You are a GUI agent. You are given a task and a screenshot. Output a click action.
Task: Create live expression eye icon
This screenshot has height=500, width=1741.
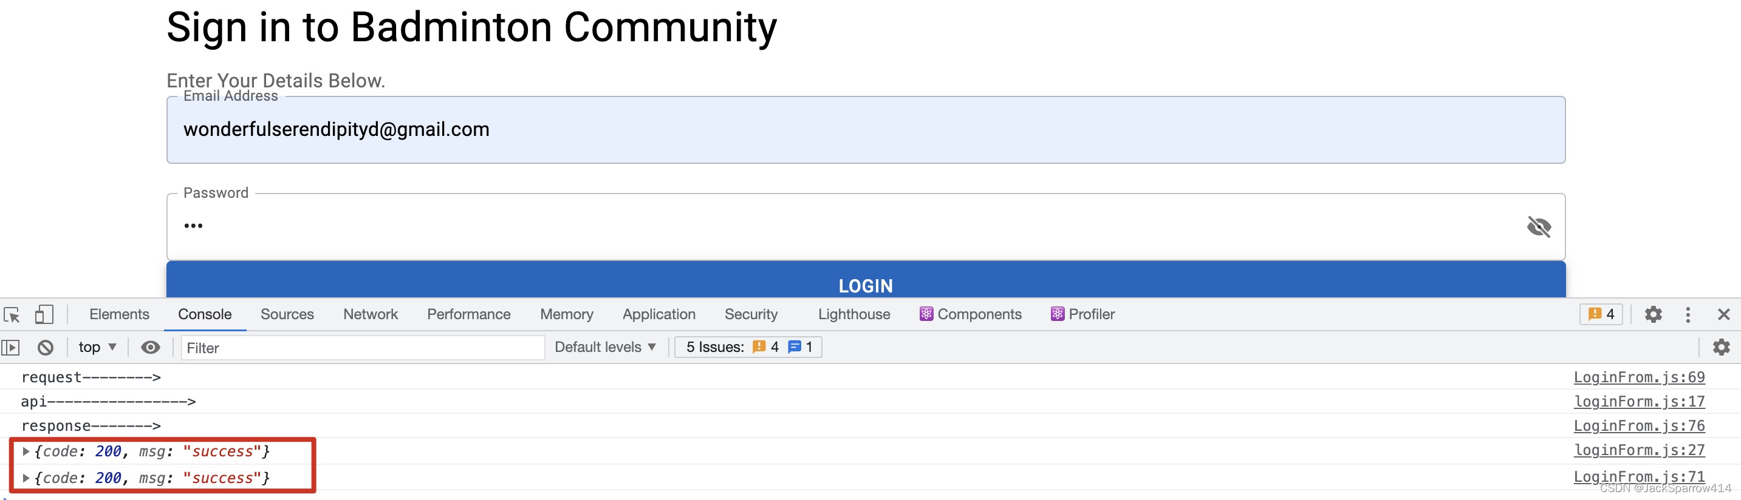pyautogui.click(x=150, y=348)
